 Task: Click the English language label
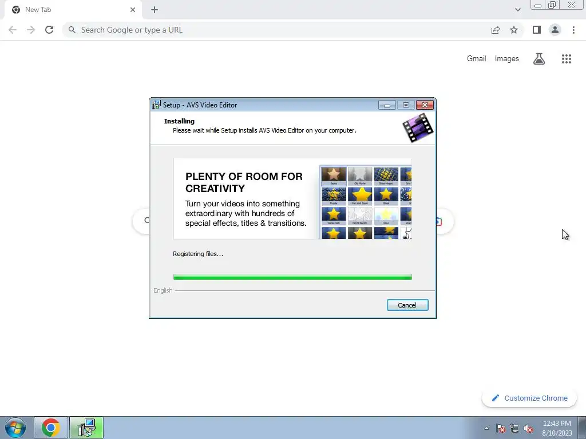(x=163, y=290)
